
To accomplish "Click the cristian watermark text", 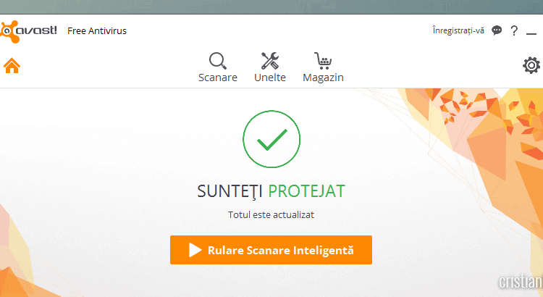I will [x=520, y=283].
